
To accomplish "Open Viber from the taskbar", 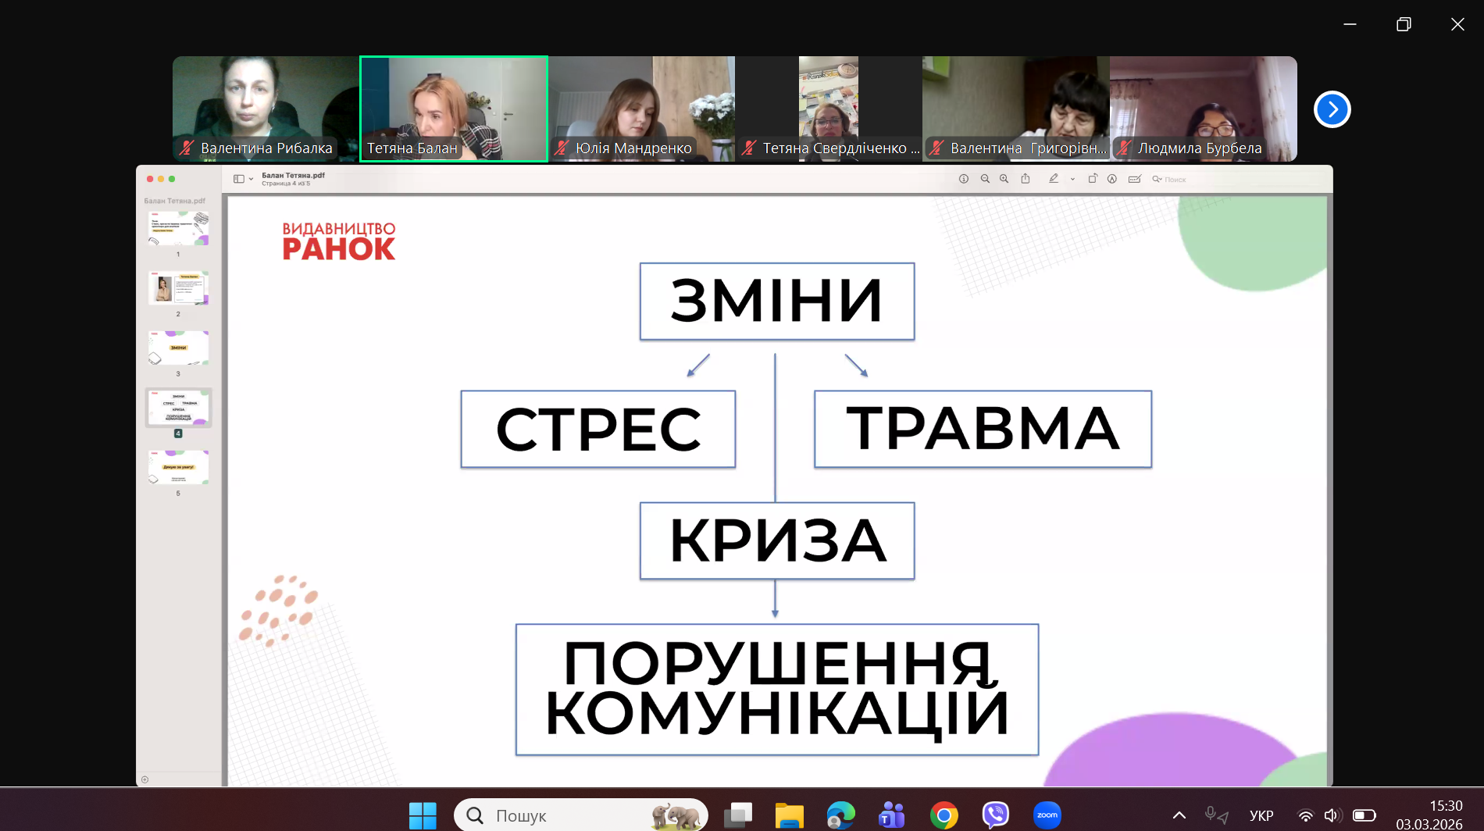I will pos(995,815).
